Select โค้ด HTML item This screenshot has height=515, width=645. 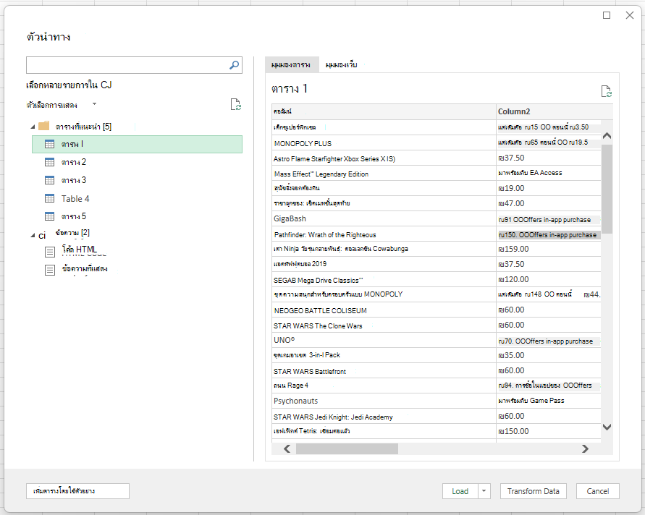point(80,250)
